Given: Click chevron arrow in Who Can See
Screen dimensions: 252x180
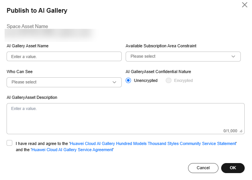Looking at the screenshot, I should 114,82.
